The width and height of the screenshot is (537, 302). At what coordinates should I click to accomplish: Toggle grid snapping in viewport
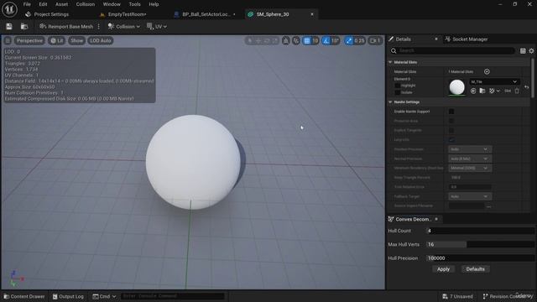307,41
